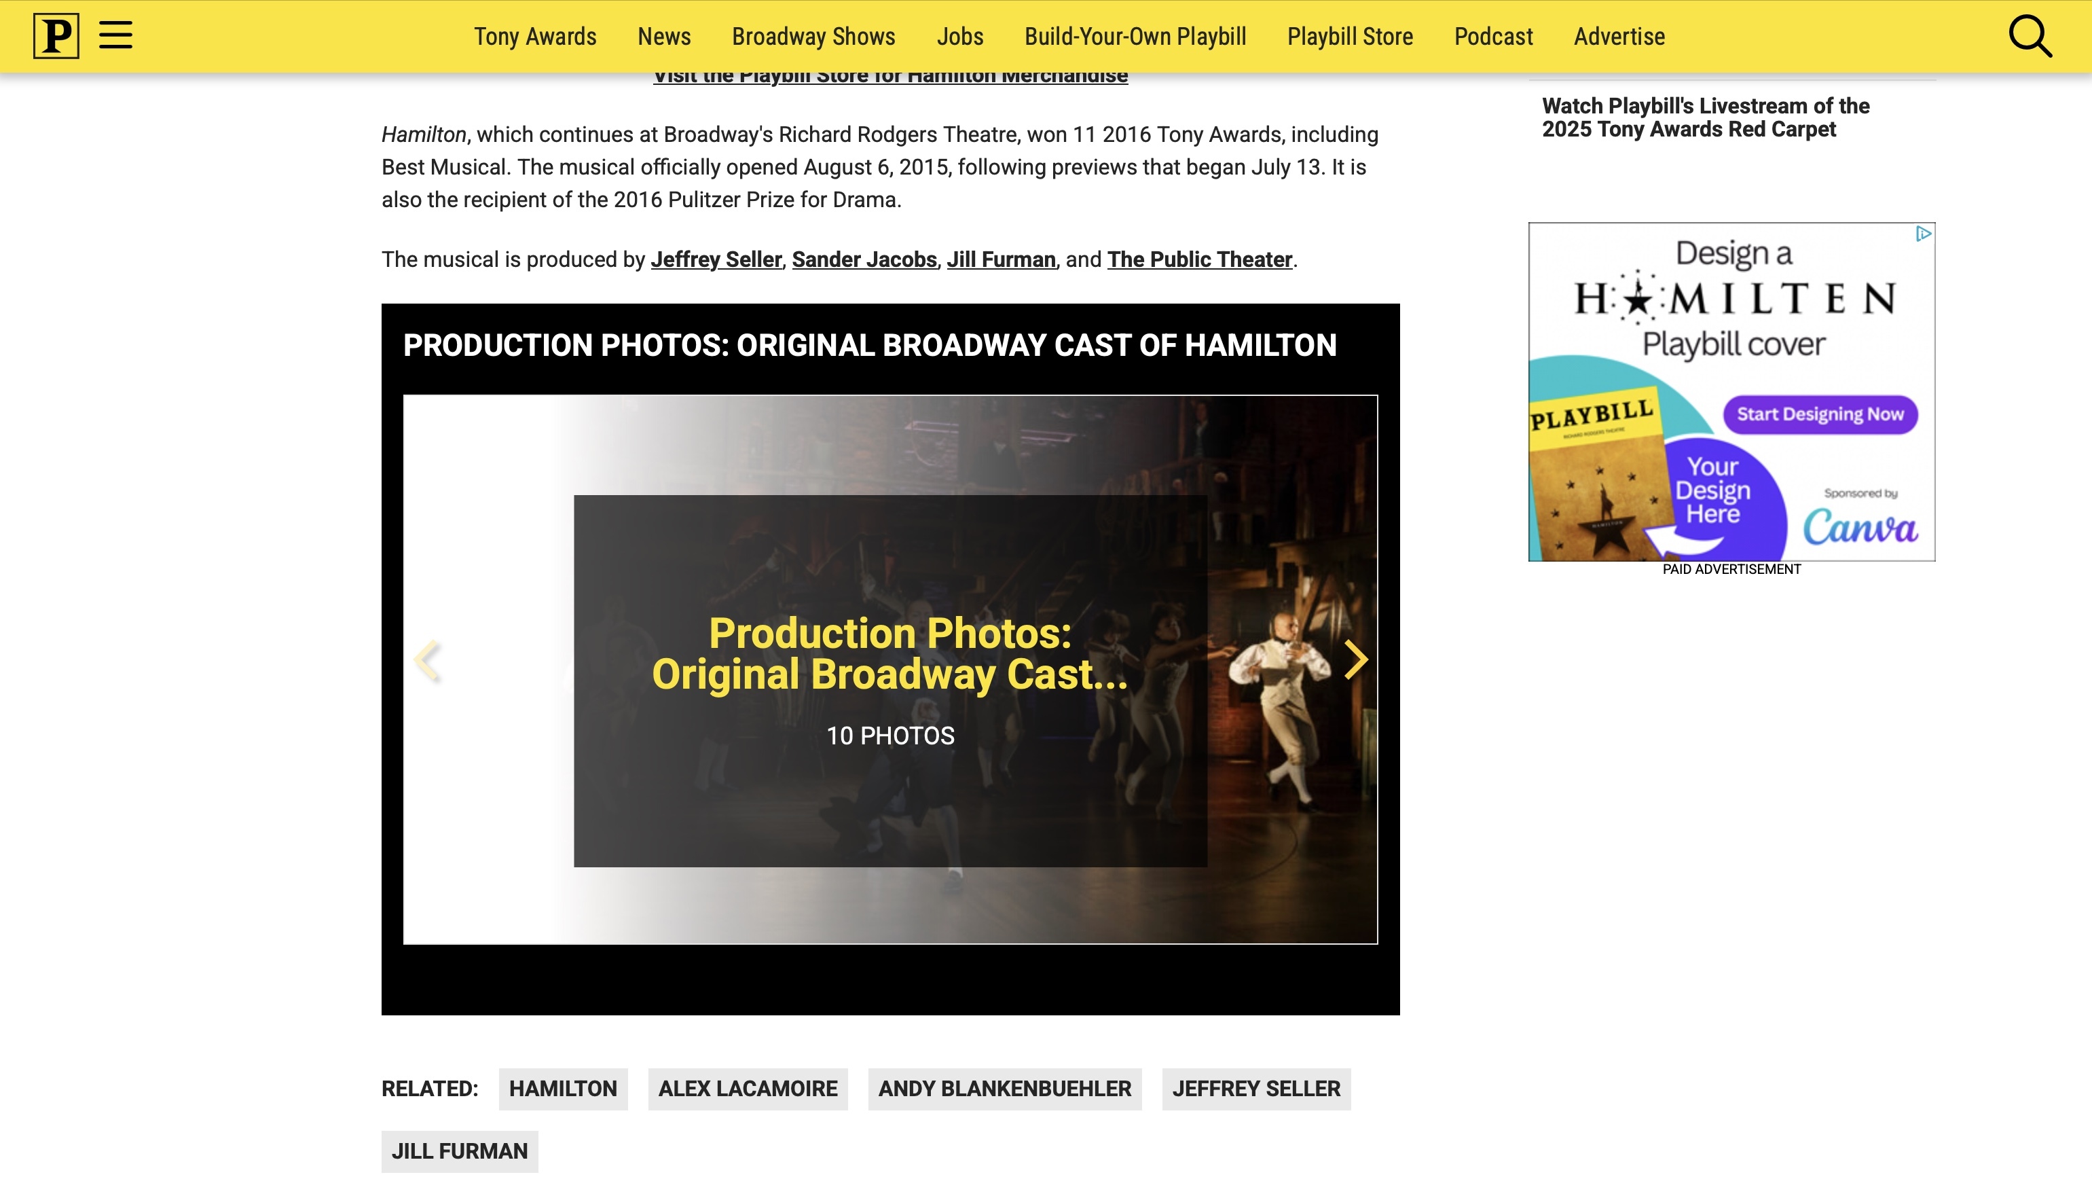
Task: Follow the Jeffrey Seller link in article
Action: (716, 259)
